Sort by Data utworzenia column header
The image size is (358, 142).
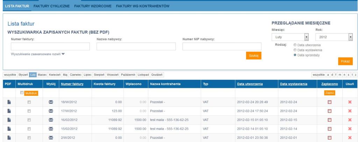[x=250, y=84]
